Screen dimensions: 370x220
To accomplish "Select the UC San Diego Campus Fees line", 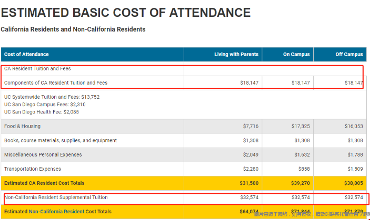I will (45, 104).
